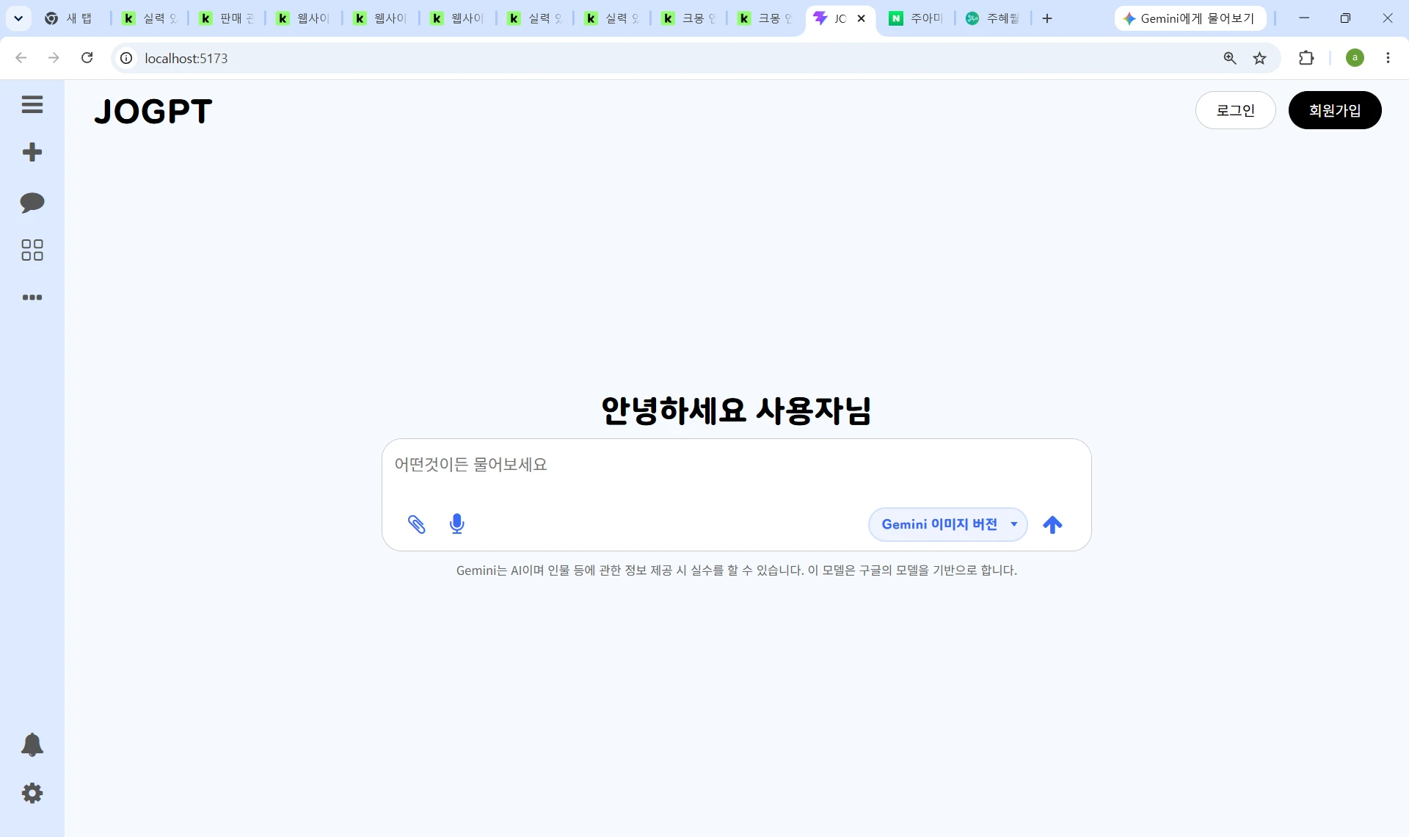View site information icon
1409x837 pixels.
click(126, 58)
